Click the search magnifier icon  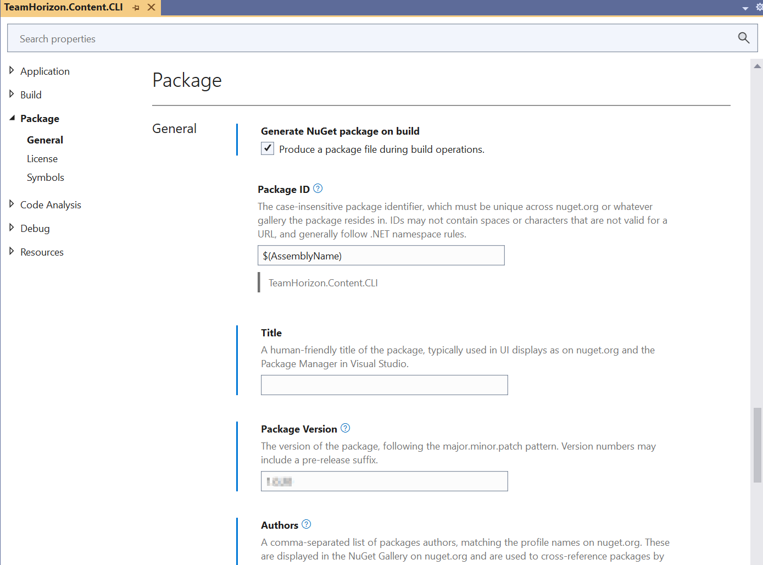tap(743, 38)
